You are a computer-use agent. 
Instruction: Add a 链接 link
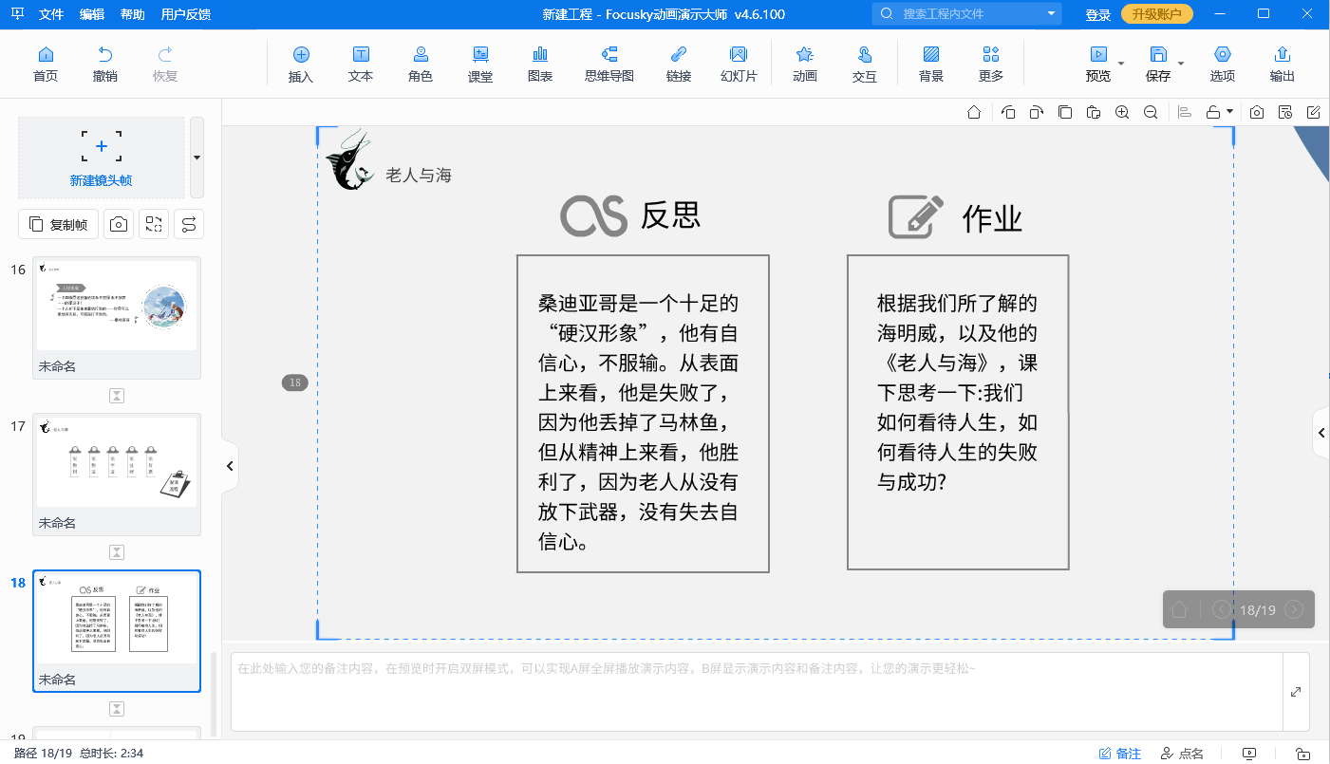pyautogui.click(x=679, y=64)
